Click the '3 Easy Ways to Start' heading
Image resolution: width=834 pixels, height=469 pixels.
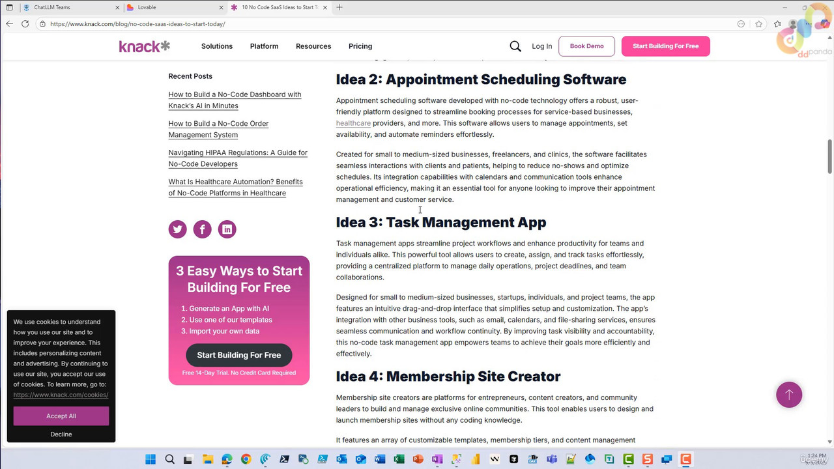239,279
